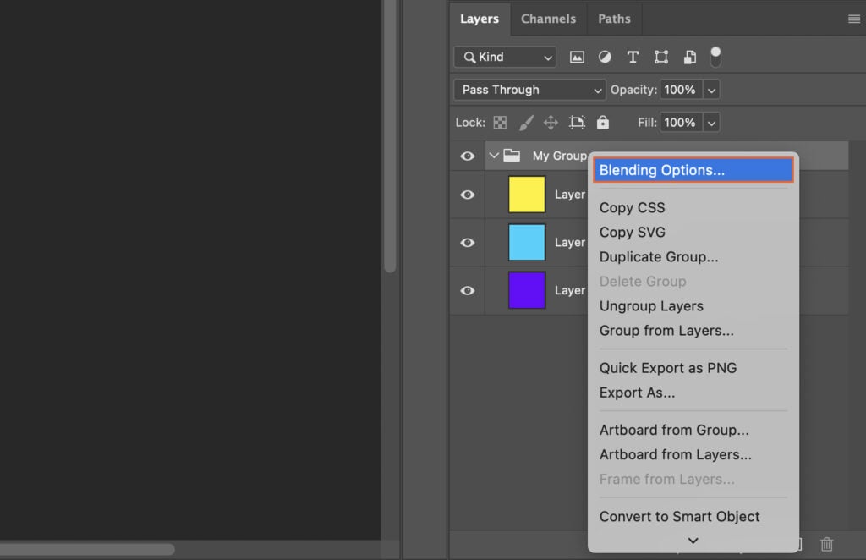This screenshot has height=560, width=866.
Task: Select the Lock all icon
Action: pos(602,122)
